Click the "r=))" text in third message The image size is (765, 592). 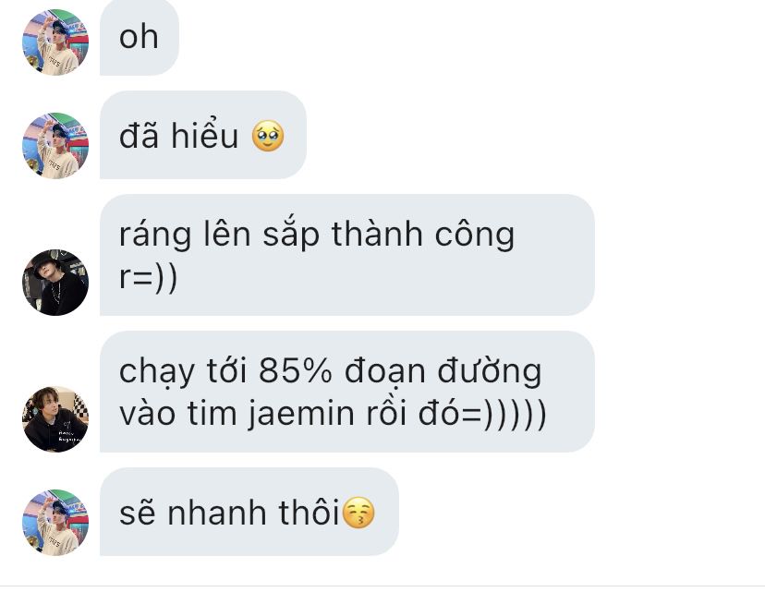pos(149,277)
